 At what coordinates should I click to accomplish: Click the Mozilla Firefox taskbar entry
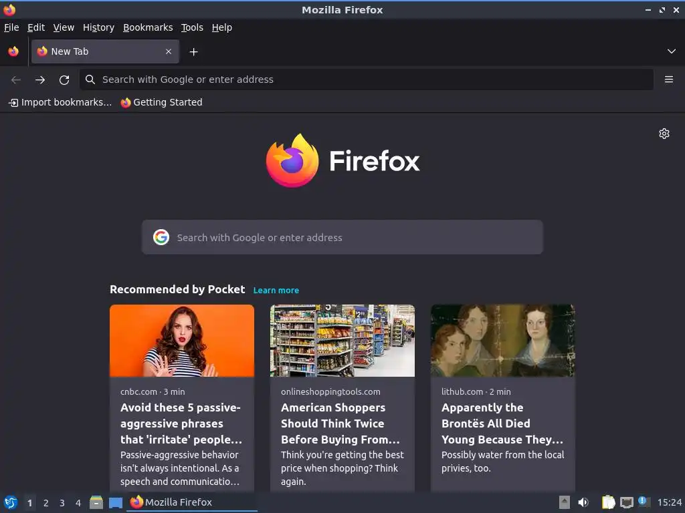click(x=192, y=502)
